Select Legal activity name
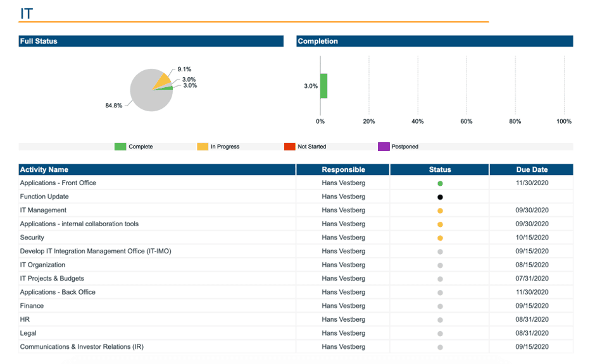The height and width of the screenshot is (364, 595). pos(28,332)
